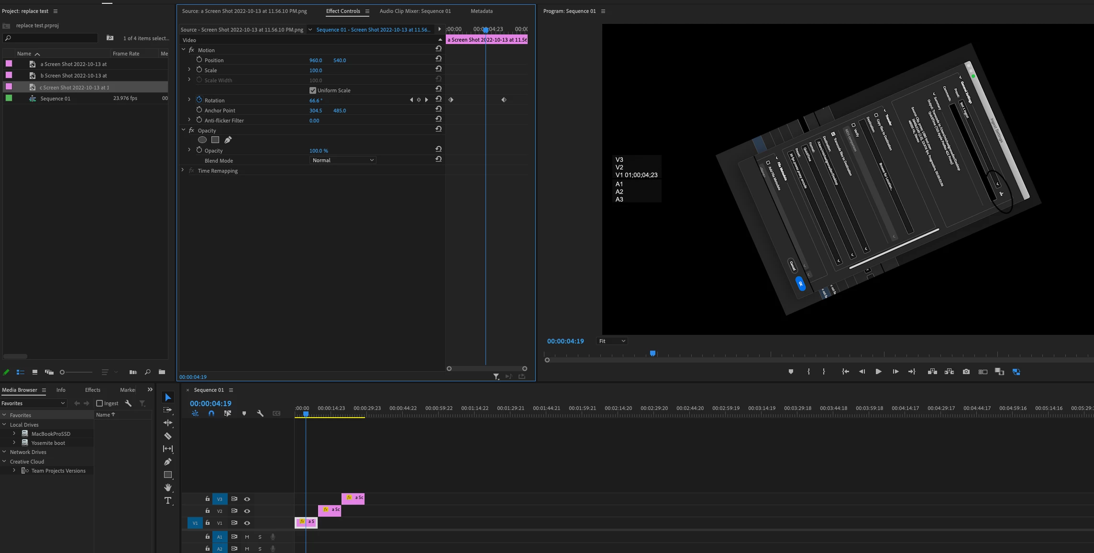Enable the Ingest checkbox
The image size is (1094, 553).
(99, 403)
